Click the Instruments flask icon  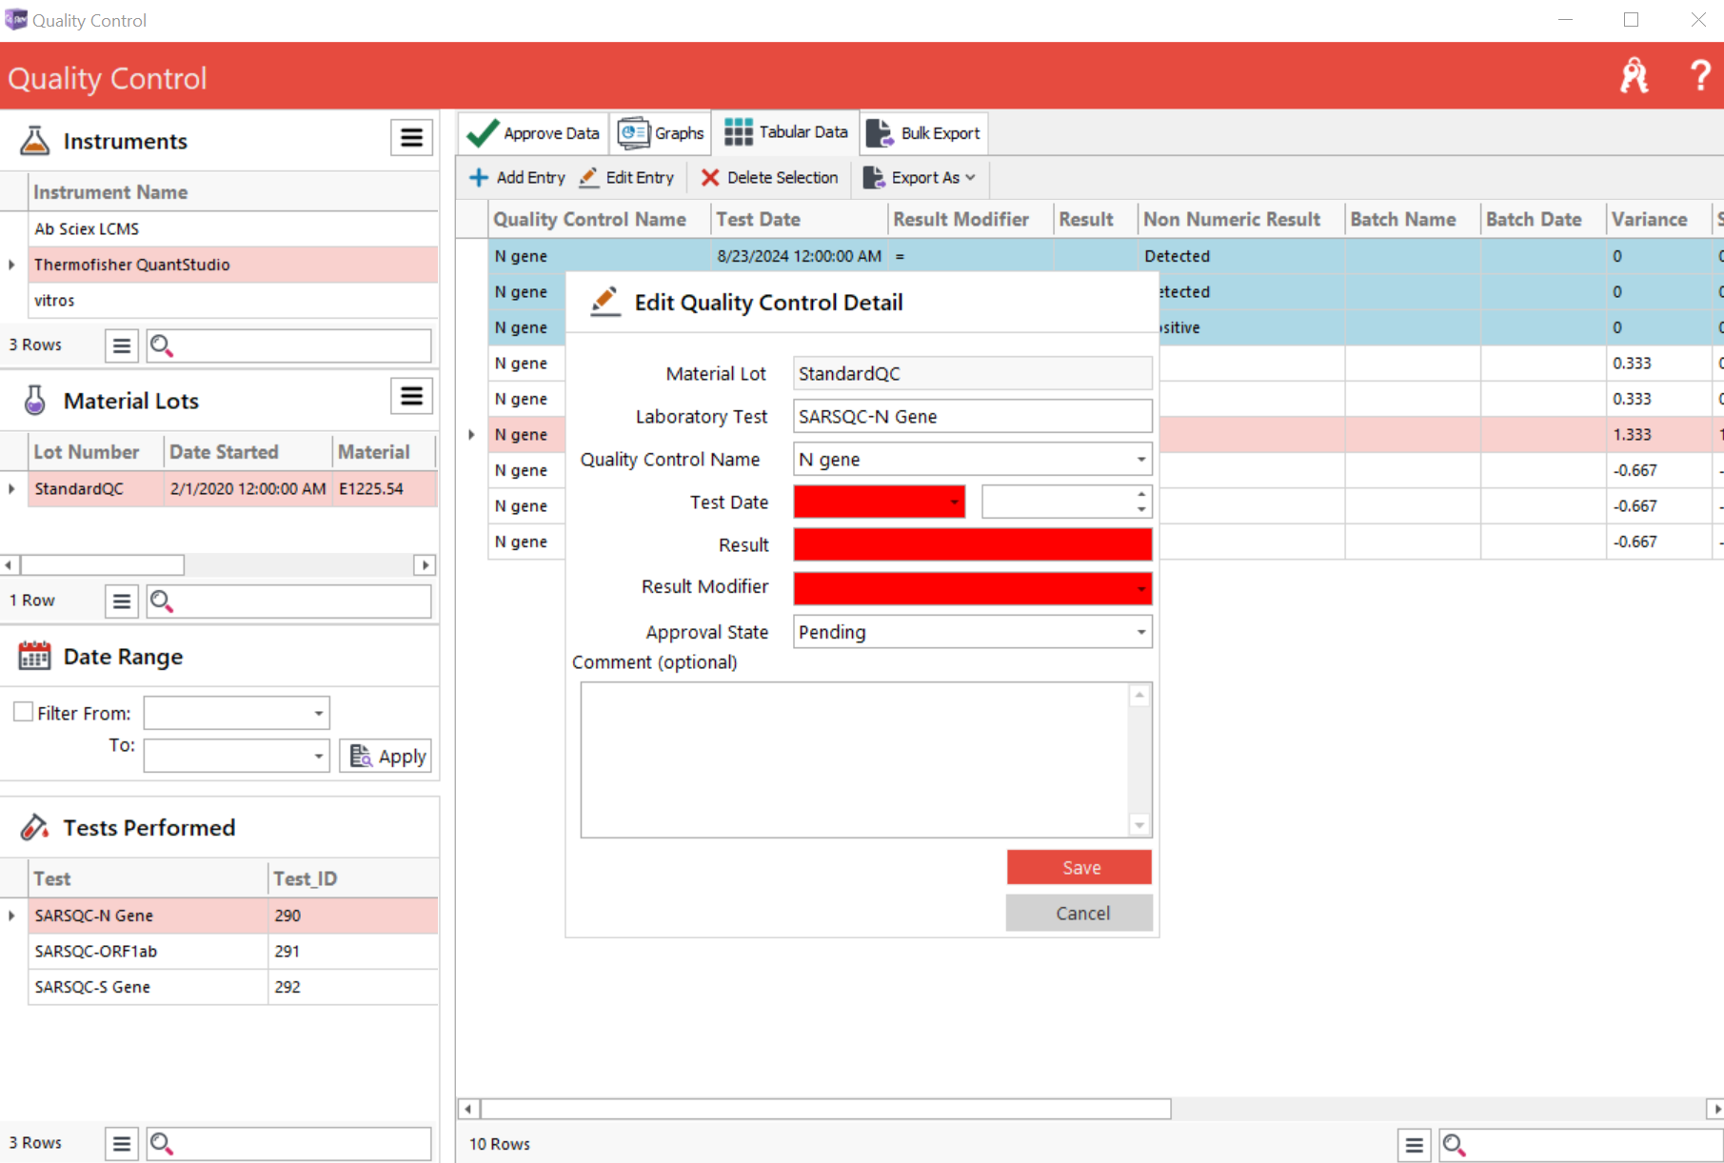tap(35, 141)
